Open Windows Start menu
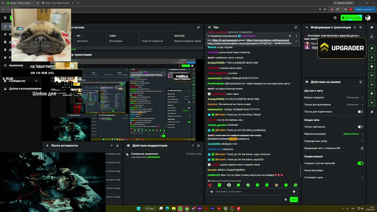This screenshot has height=212, width=377. pyautogui.click(x=138, y=208)
